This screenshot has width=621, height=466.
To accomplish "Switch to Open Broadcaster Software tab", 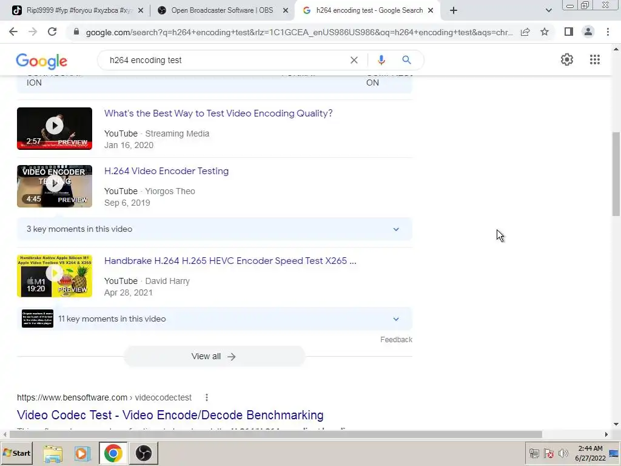I will (x=223, y=10).
